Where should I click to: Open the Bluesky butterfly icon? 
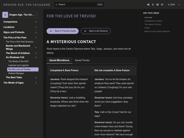point(157,4)
